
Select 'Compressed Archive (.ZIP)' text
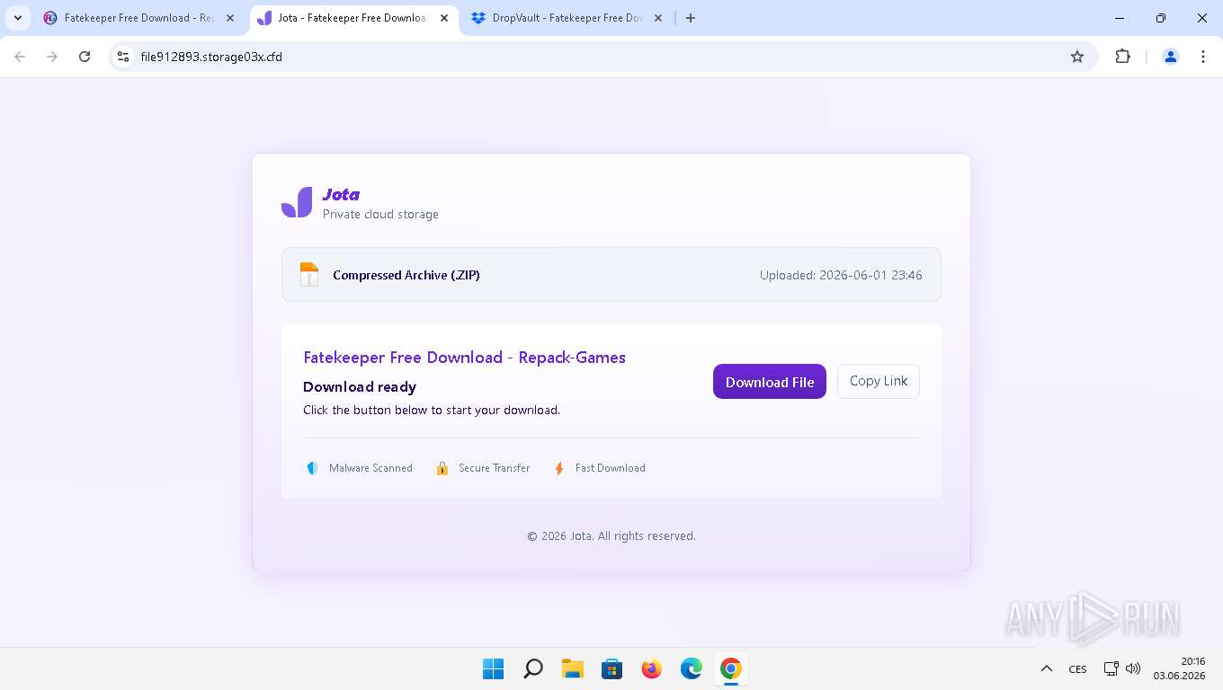[406, 275]
